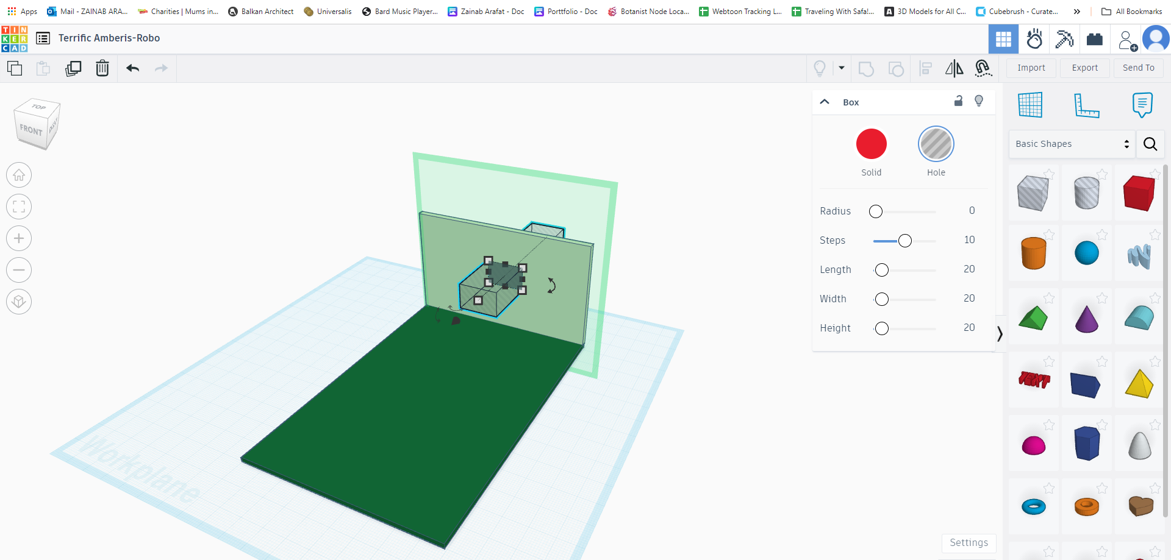The image size is (1171, 560).
Task: Click the Duplicate and repeat icon
Action: 73,68
